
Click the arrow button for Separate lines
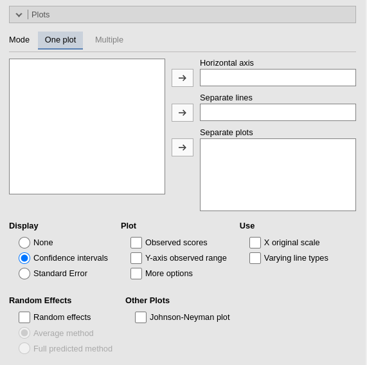click(183, 113)
